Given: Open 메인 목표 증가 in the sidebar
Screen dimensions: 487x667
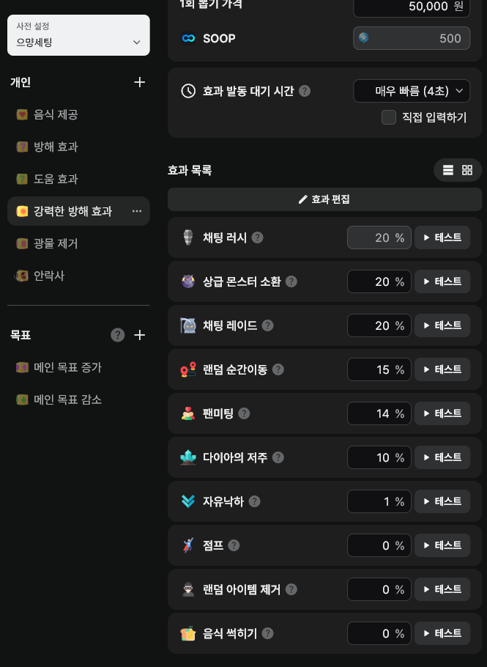Looking at the screenshot, I should pos(67,367).
